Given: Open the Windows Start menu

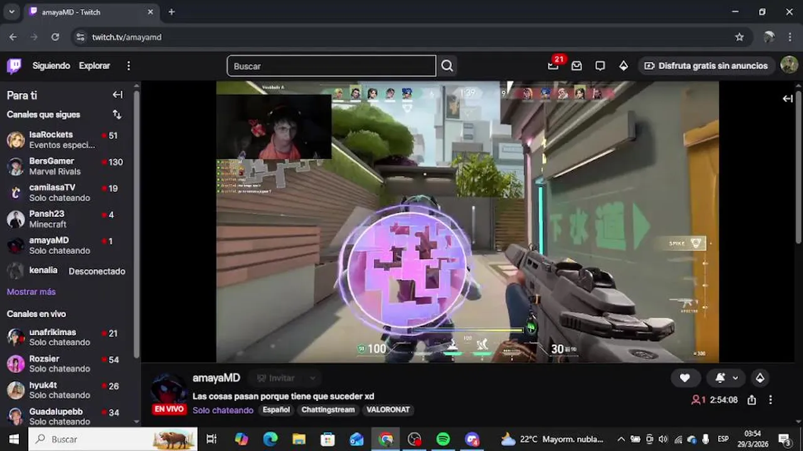Looking at the screenshot, I should click(x=14, y=439).
